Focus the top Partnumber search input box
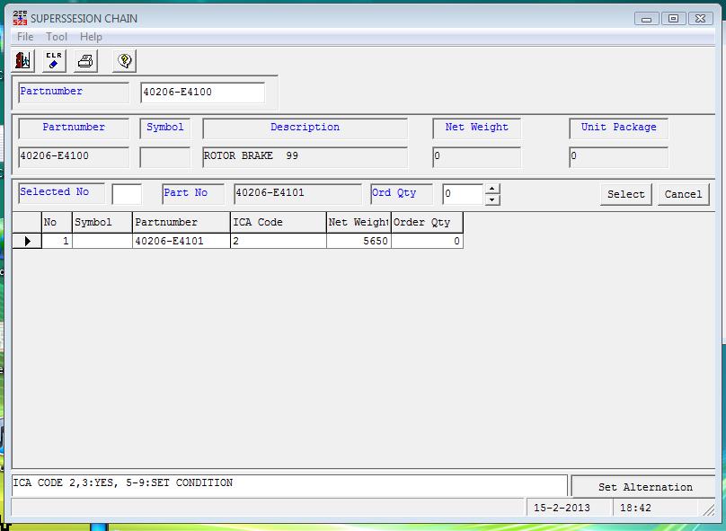Screen dimensions: 726x531 pos(203,93)
